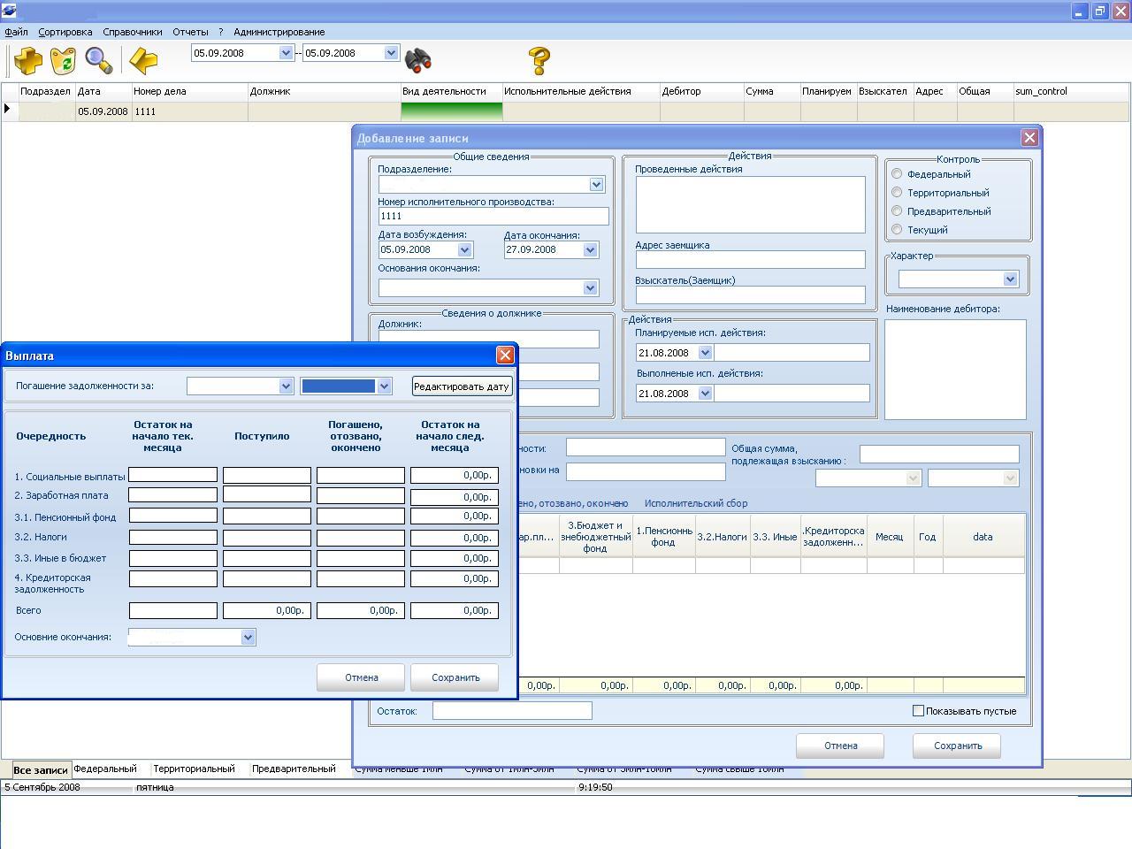Switch to the Территориальный bottom tab
Viewport: 1132px width, 849px height.
pyautogui.click(x=194, y=769)
